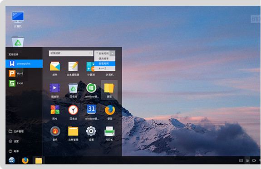This screenshot has height=169, width=261.
Task: Choose highlighted 安装时间 sort option
Action: (105, 63)
